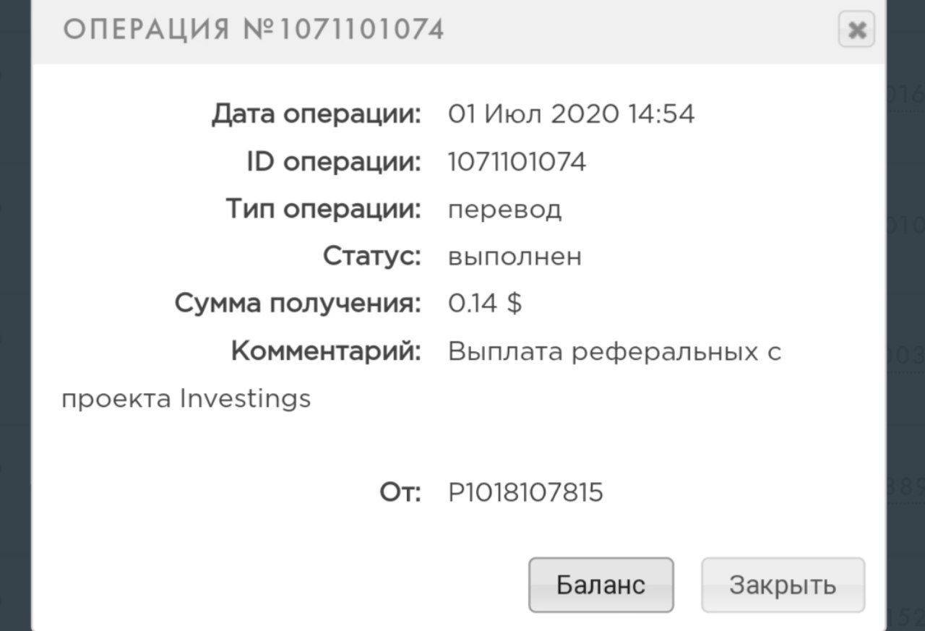Viewport: 925px width, 631px height.
Task: Click the Дата операции label
Action: pos(316,114)
